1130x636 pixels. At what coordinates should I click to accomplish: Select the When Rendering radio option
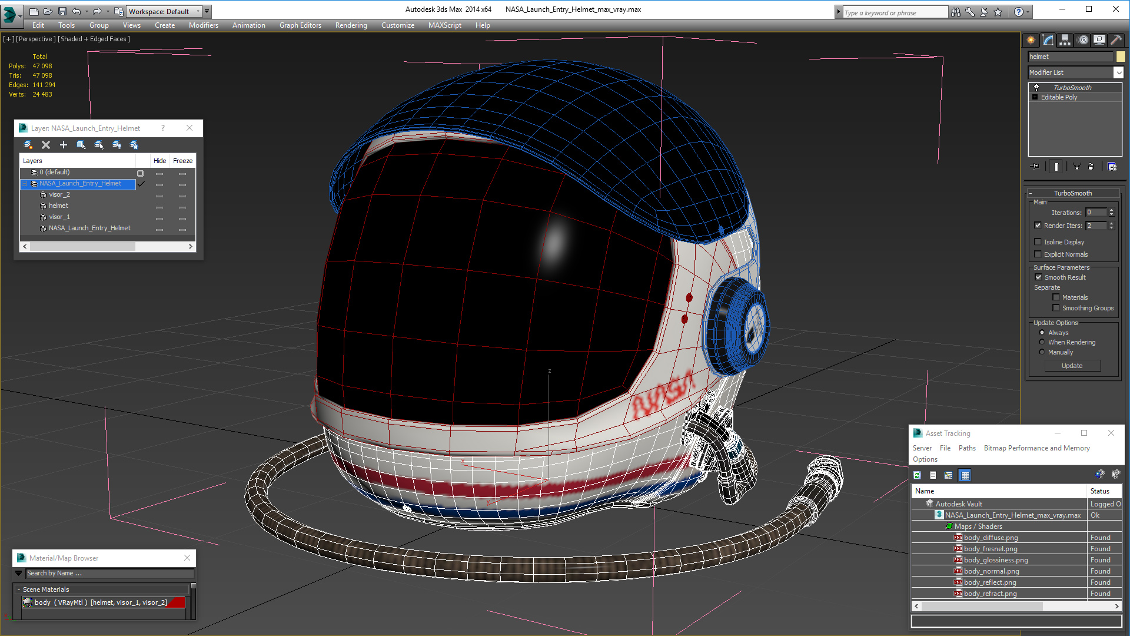(1042, 342)
